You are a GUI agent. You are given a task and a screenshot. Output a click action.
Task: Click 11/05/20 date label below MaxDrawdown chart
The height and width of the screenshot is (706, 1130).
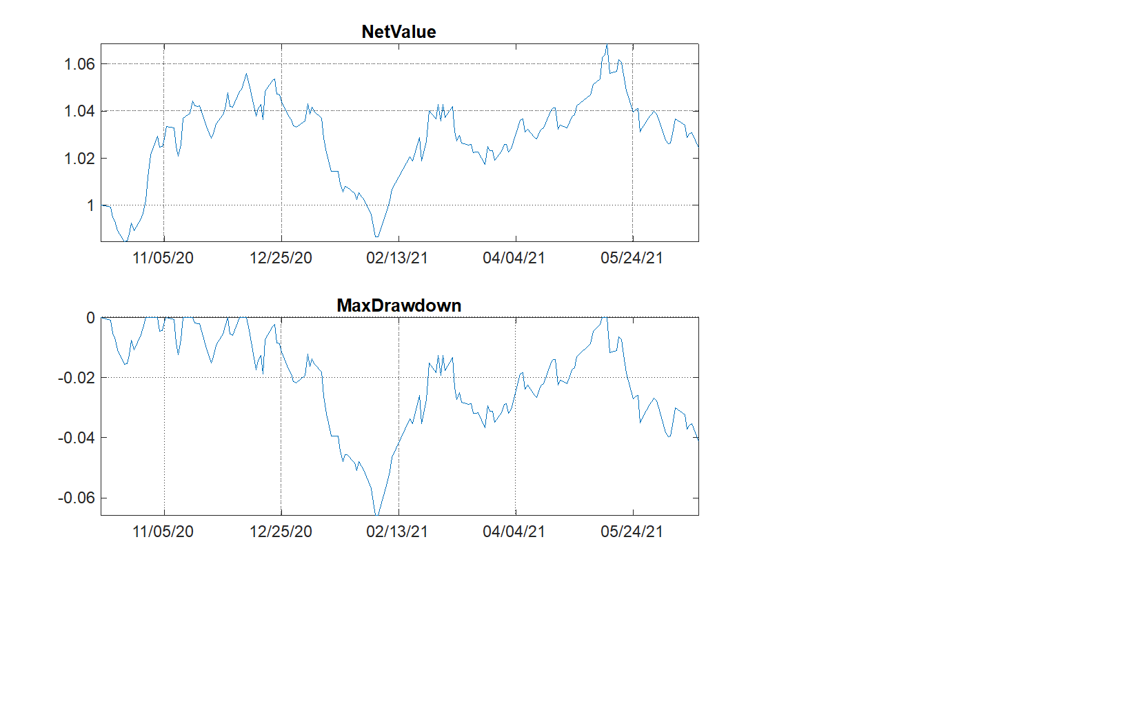click(x=163, y=532)
